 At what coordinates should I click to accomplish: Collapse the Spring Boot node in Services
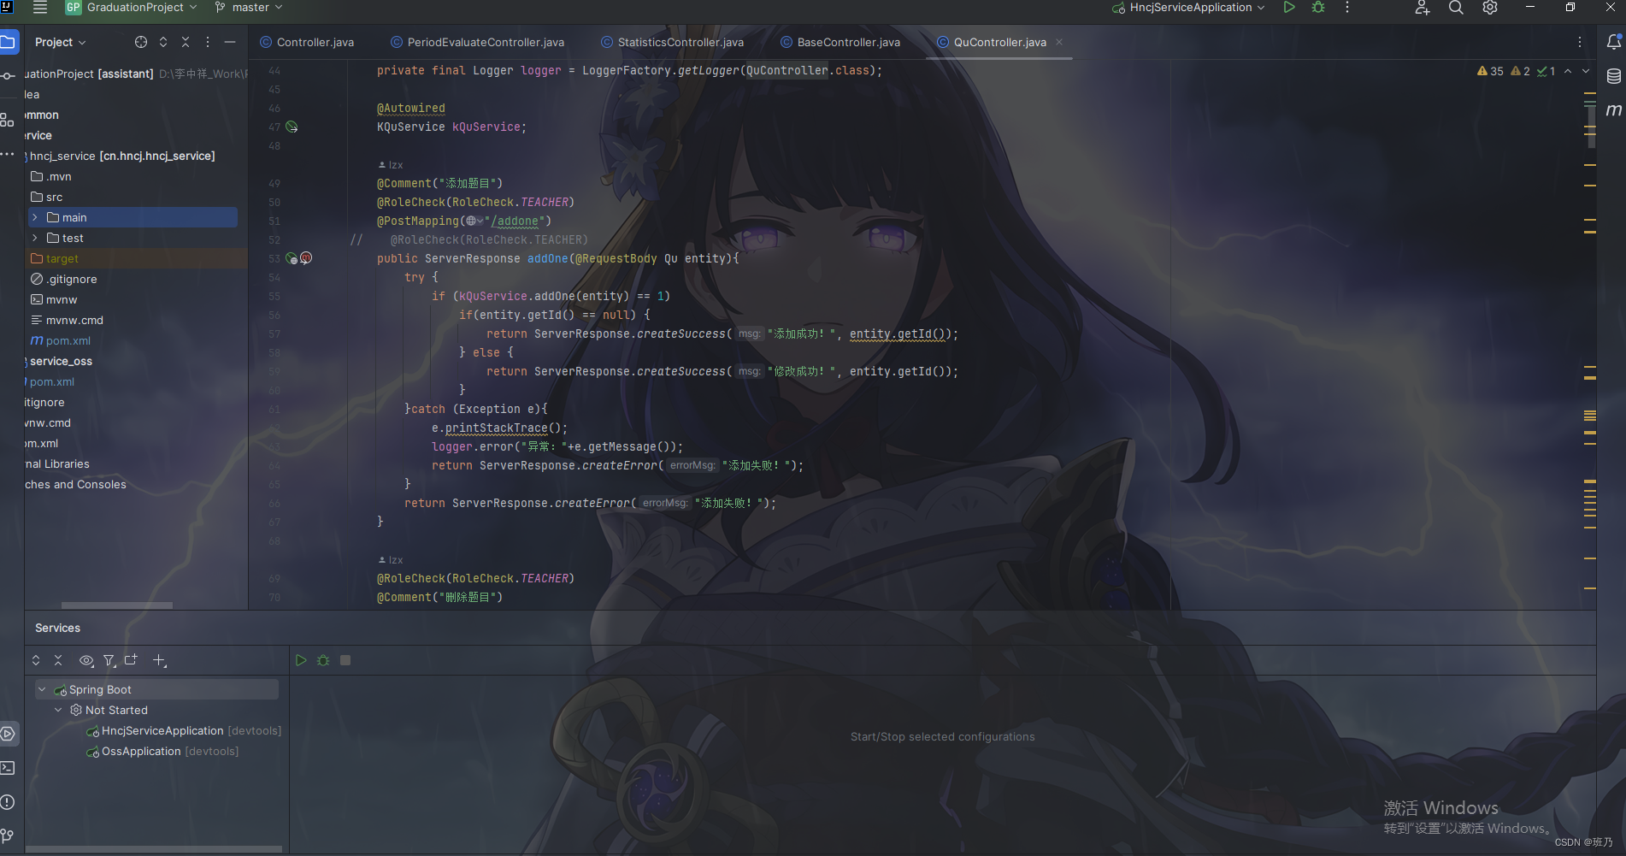(41, 689)
